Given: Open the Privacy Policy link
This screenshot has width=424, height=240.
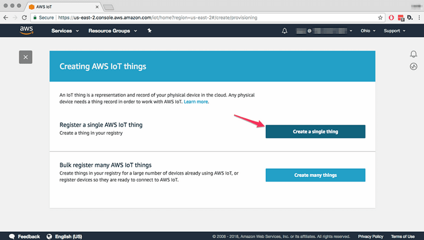Looking at the screenshot, I should [371, 236].
